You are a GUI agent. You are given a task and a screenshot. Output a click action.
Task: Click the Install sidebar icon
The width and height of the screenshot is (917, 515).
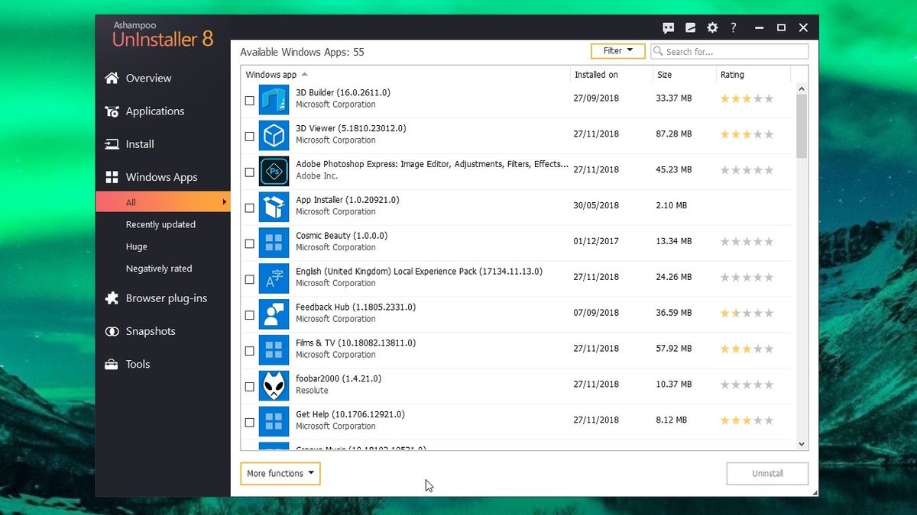(x=112, y=144)
